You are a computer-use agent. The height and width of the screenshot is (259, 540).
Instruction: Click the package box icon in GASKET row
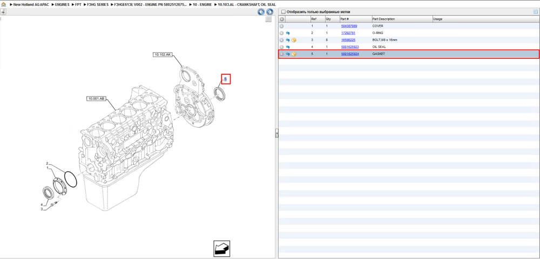pos(294,54)
